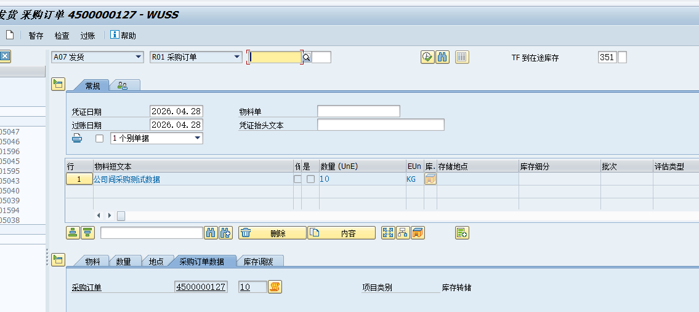
Task: Click the binoculars find icon beside execute
Action: (442, 57)
